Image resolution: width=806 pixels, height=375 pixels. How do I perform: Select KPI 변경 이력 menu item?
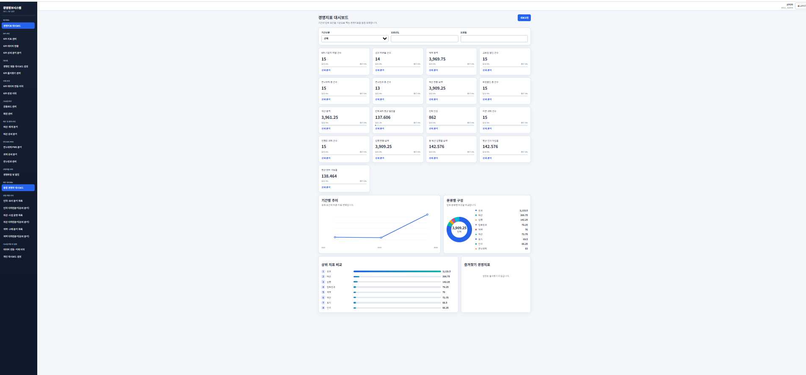click(18, 93)
